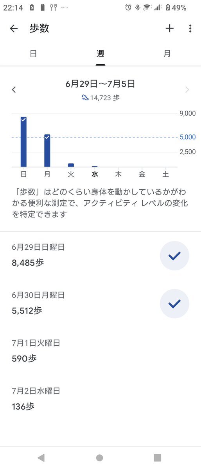Switch to the 月 (month) tab

click(x=167, y=54)
